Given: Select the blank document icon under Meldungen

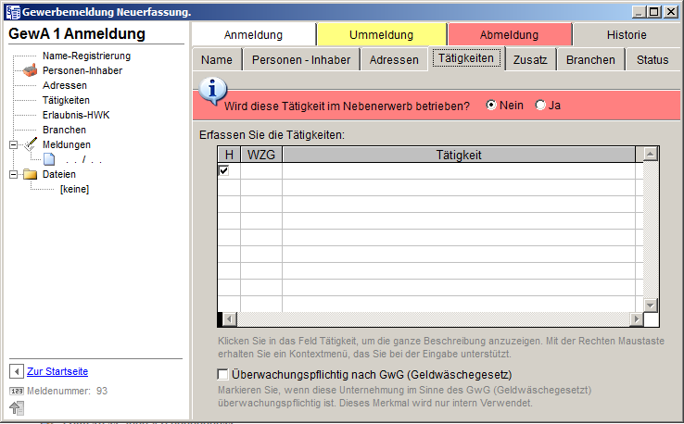Looking at the screenshot, I should pyautogui.click(x=49, y=159).
